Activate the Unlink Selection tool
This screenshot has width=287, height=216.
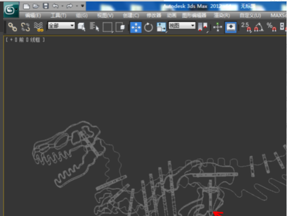click(25, 27)
